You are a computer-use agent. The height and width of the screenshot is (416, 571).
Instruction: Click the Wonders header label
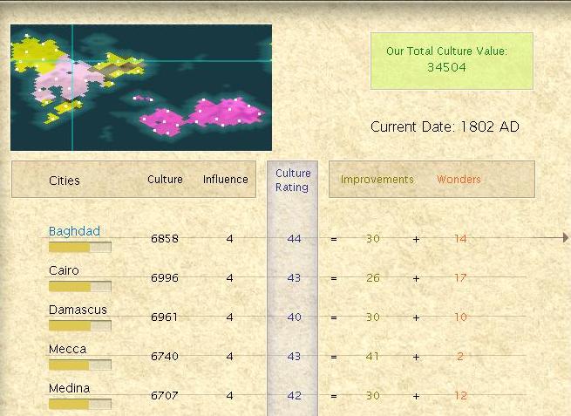pyautogui.click(x=459, y=180)
